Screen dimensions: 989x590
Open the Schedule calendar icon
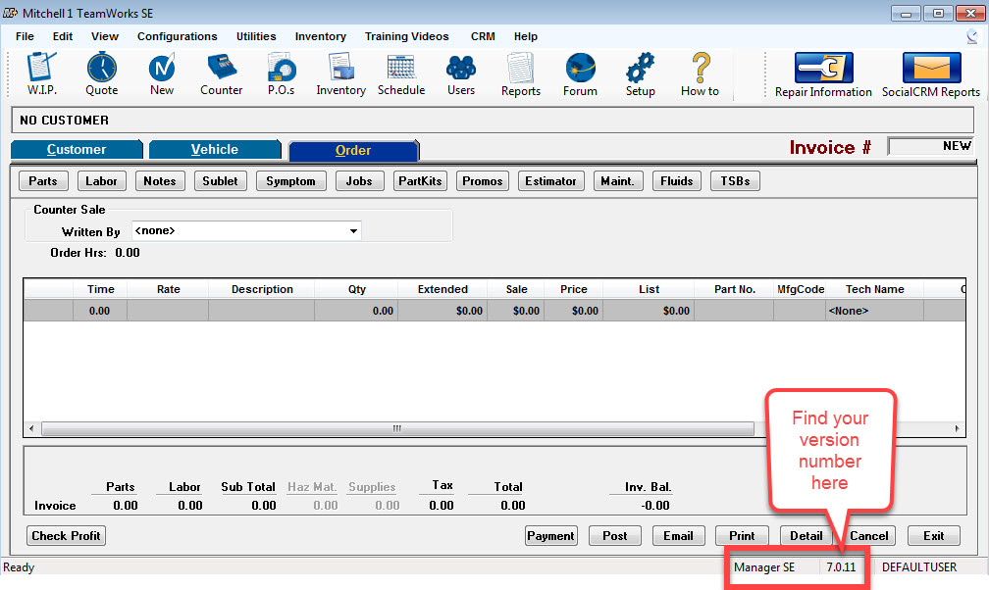[x=401, y=74]
